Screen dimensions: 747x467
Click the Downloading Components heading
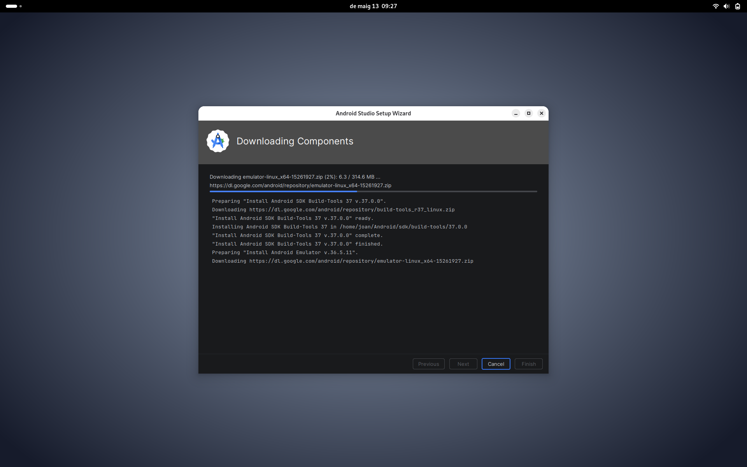click(x=295, y=141)
